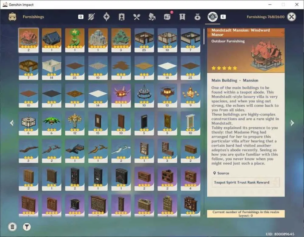Close the inventory with the X button
The width and height of the screenshot is (304, 237).
[292, 17]
